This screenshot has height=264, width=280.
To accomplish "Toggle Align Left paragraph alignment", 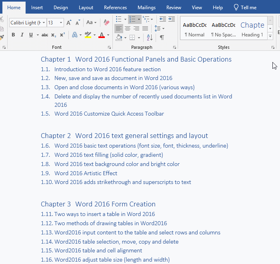I will tap(119, 28).
